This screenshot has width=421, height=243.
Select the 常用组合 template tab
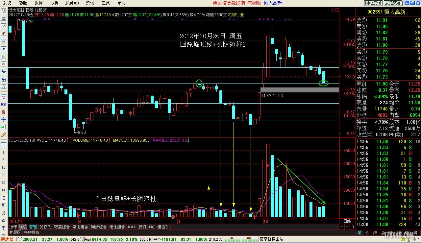point(80,227)
